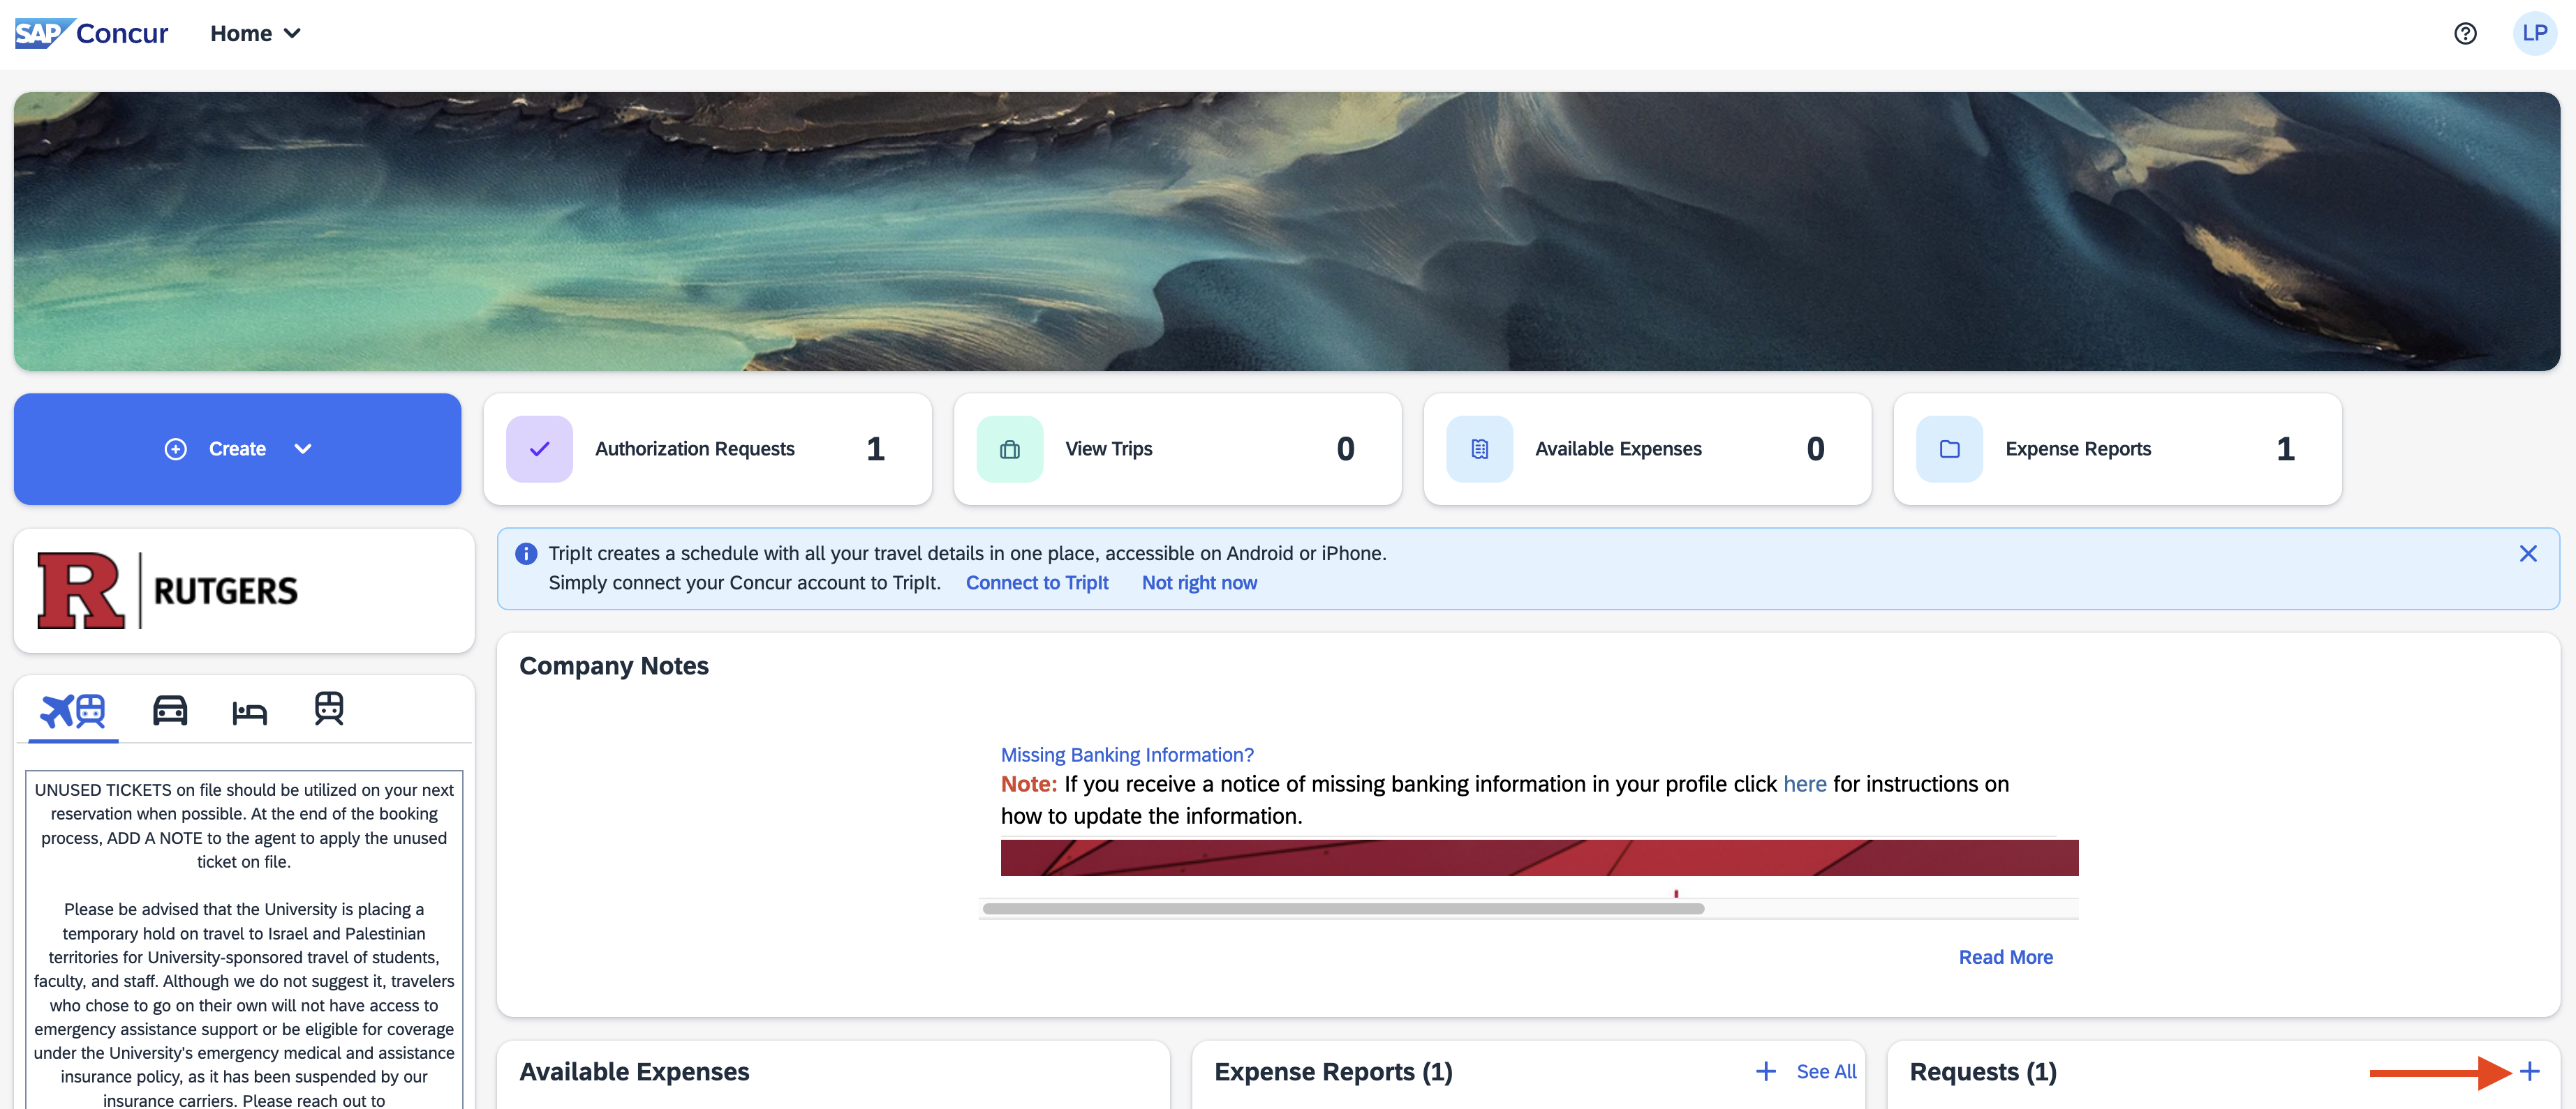Click the plus icon beside Expense Reports See All
This screenshot has width=2576, height=1109.
tap(1766, 1072)
